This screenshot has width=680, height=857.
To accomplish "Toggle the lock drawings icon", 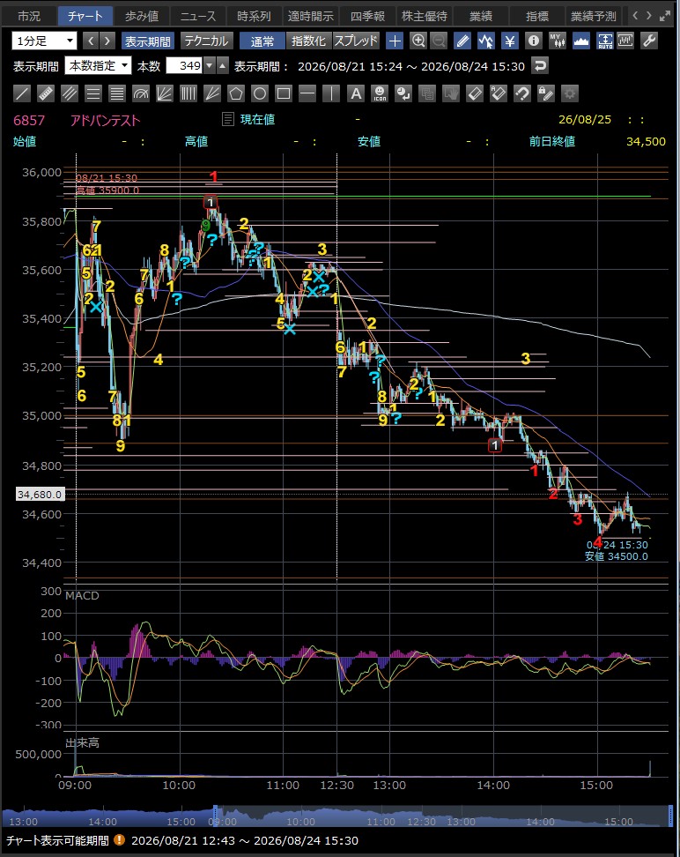I will pos(546,93).
